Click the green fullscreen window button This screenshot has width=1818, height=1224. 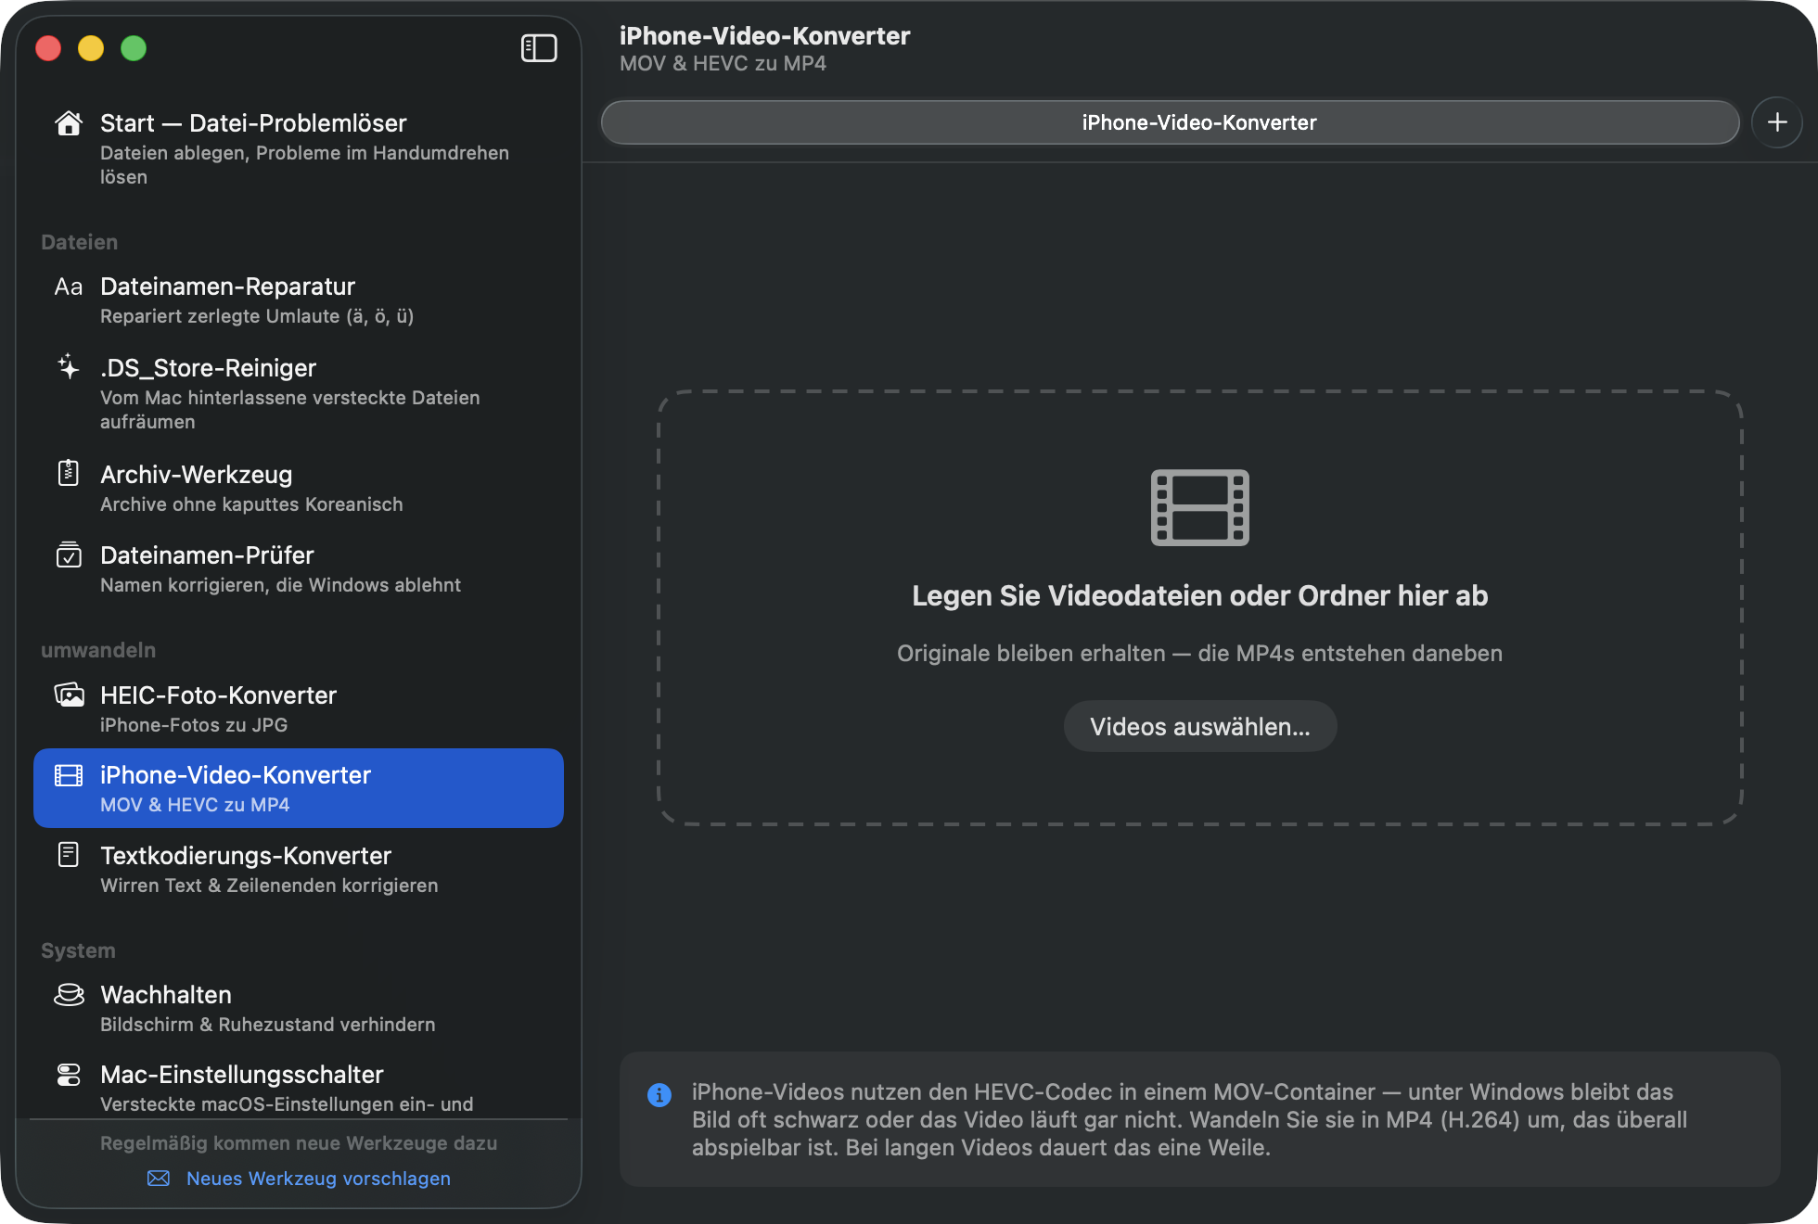click(x=134, y=48)
